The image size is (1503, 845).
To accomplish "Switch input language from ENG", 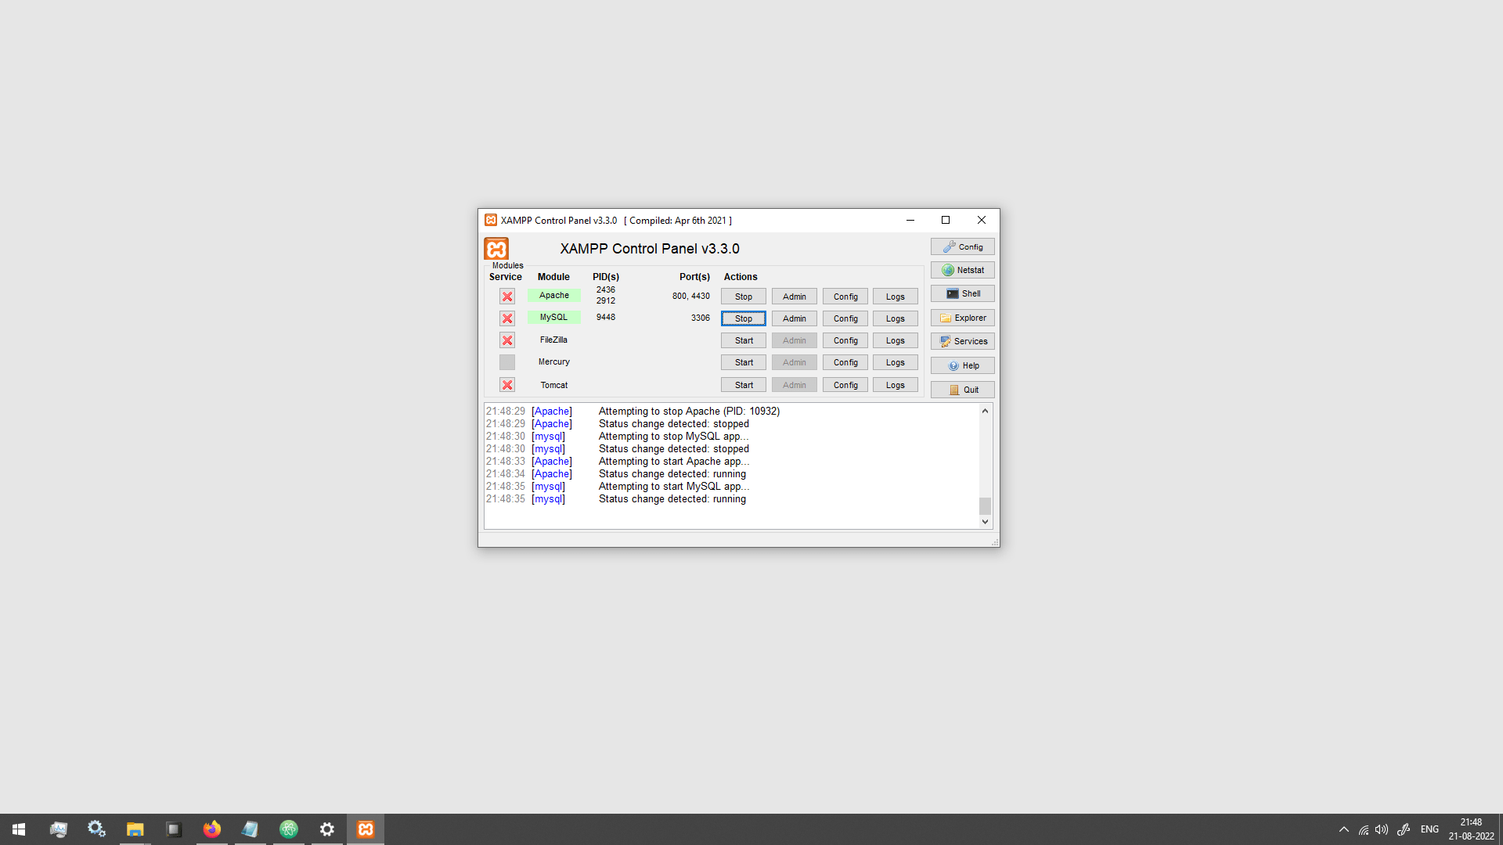I will (x=1429, y=829).
